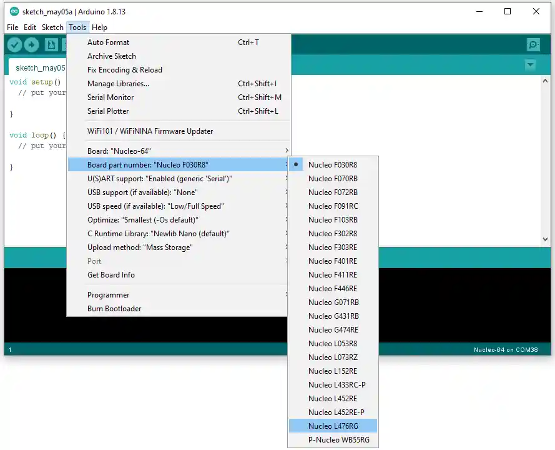Click Manage Libraries... menu entry
555x450 pixels.
118,84
